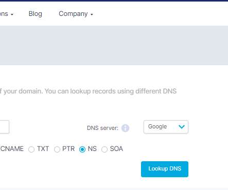Select the TXT record type
Screen dimensions: 228x190
(31, 149)
